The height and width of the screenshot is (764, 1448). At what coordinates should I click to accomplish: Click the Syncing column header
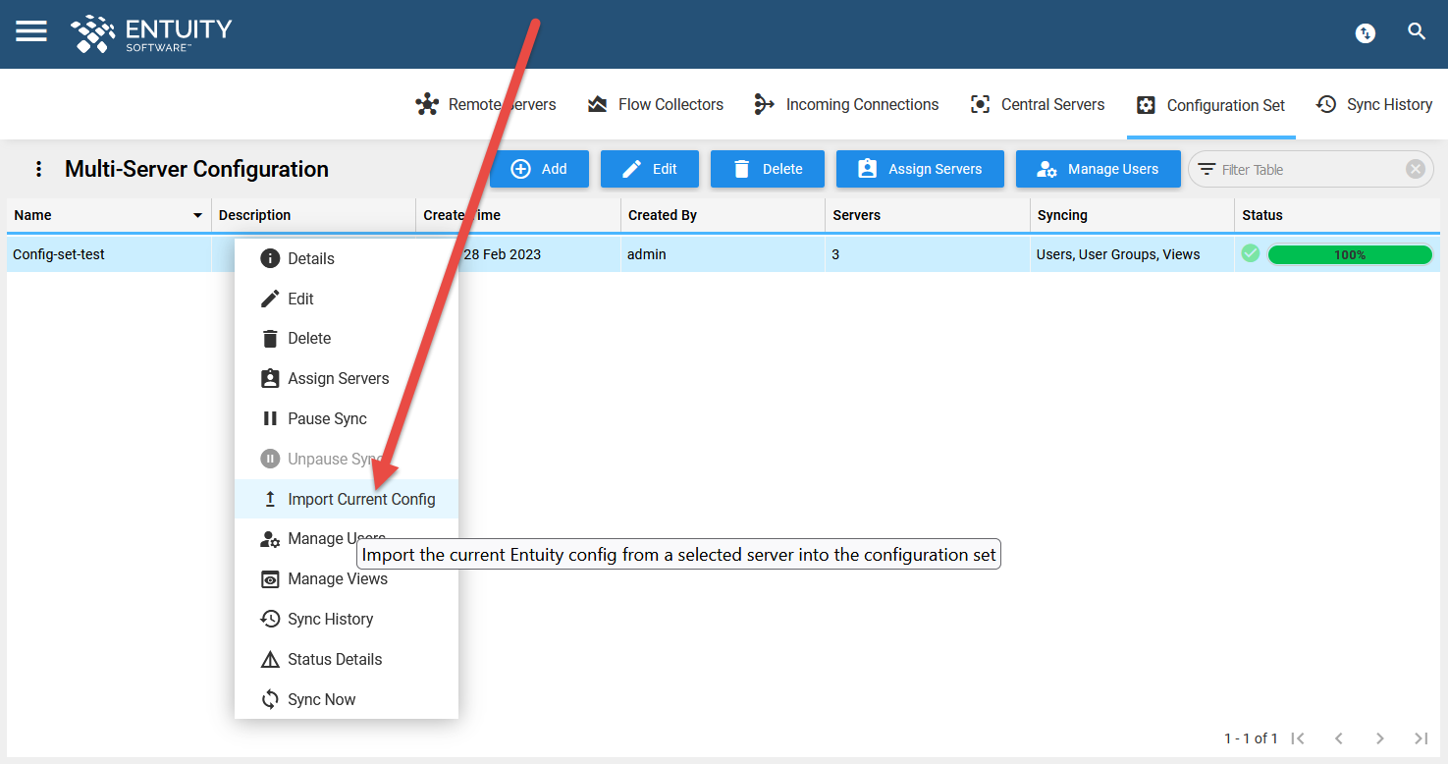pos(1132,215)
